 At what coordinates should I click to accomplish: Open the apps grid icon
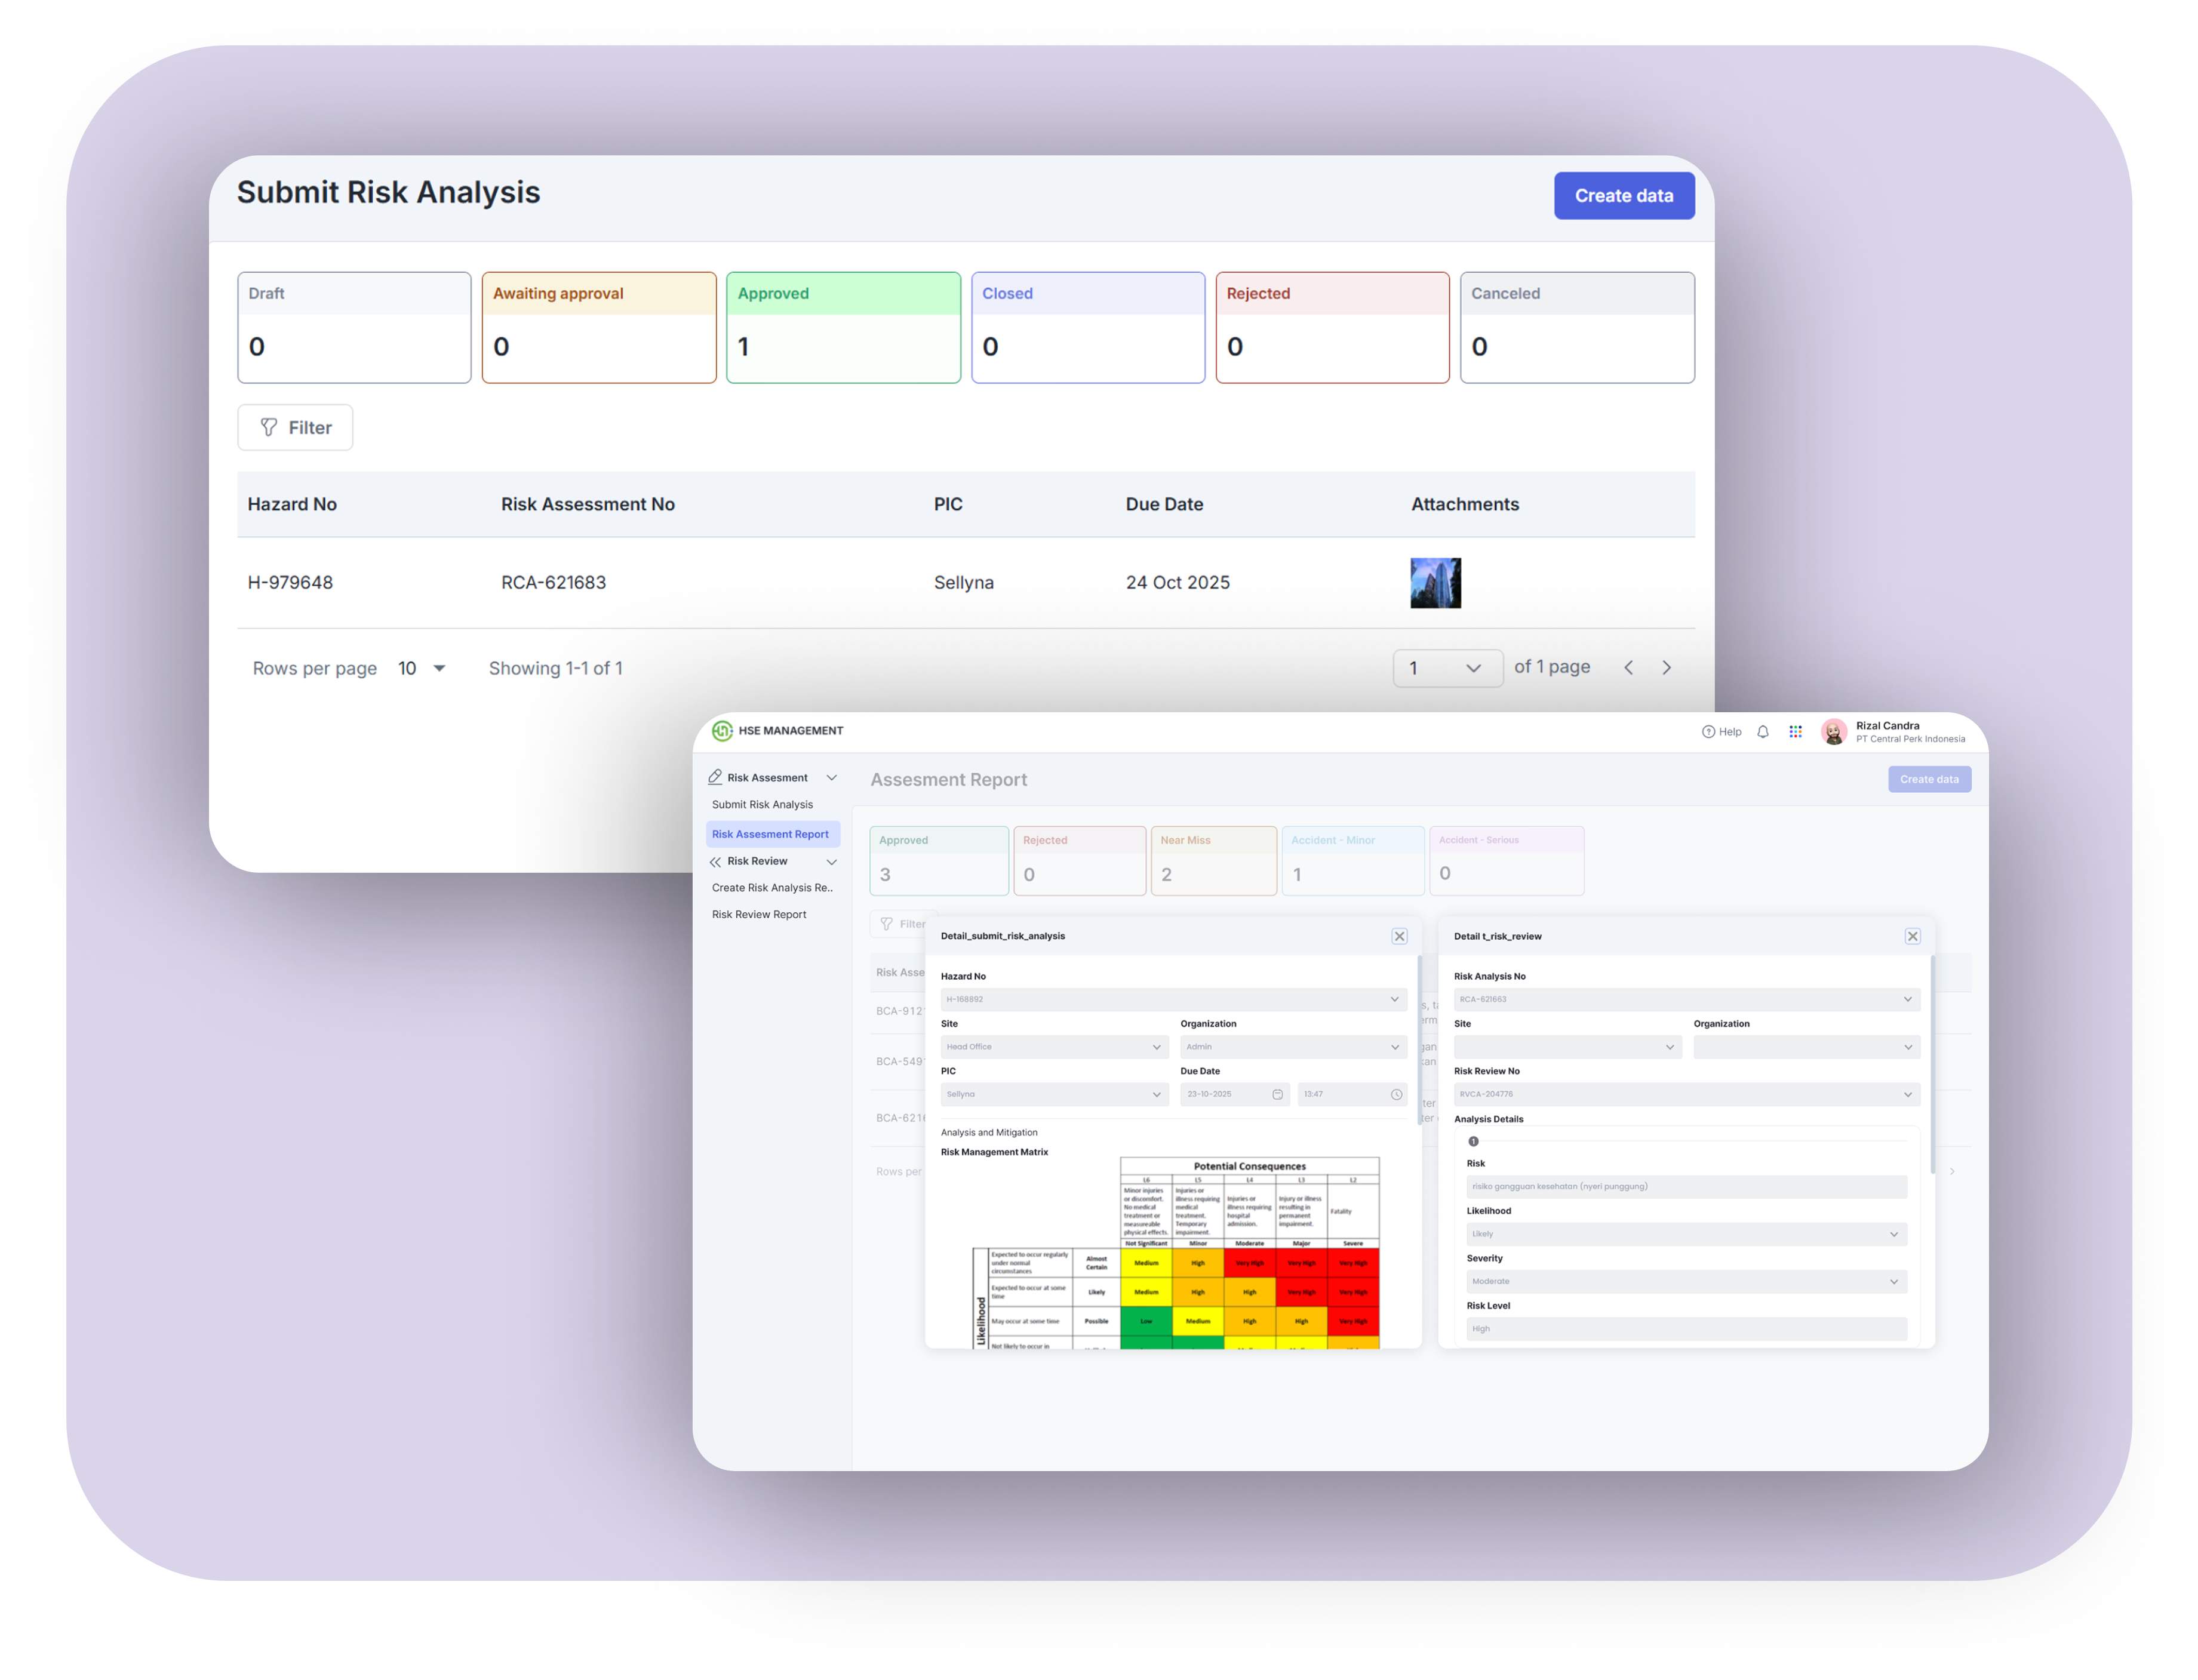[x=1795, y=732]
